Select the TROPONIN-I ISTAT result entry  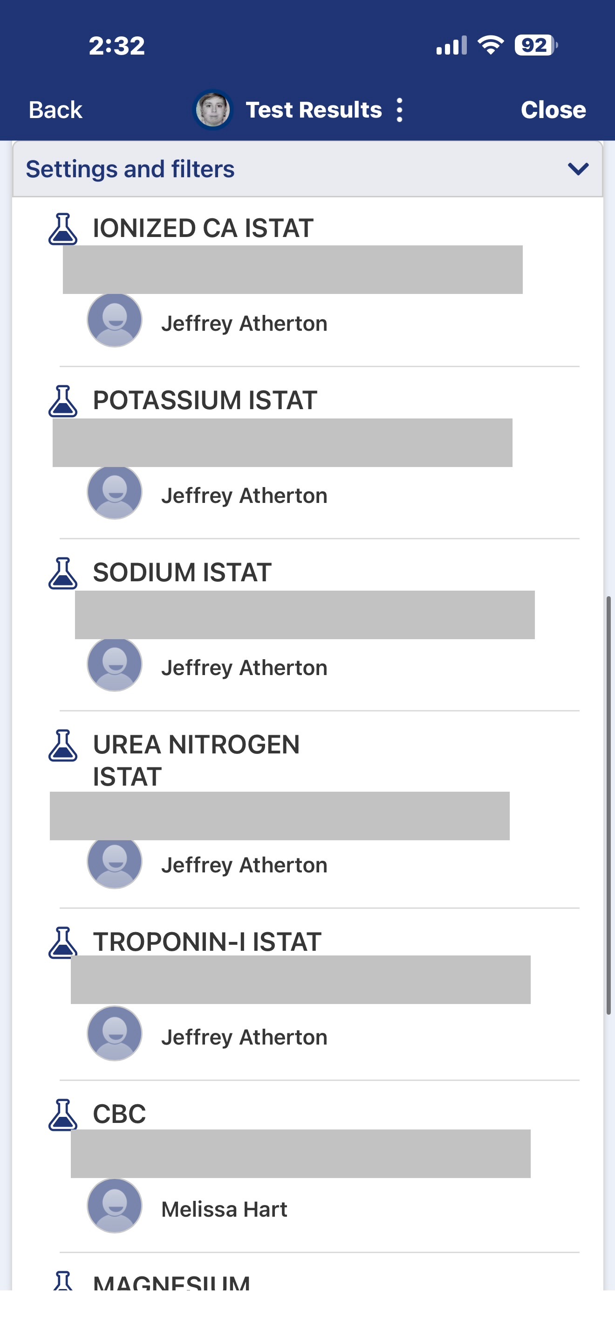[207, 942]
